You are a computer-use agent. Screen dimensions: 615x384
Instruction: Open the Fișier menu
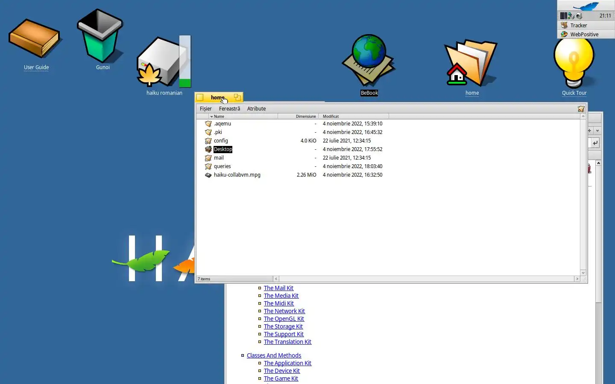(206, 109)
